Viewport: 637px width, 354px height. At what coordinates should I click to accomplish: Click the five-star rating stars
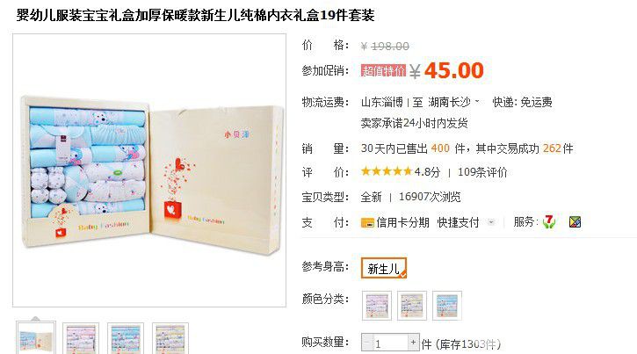tap(387, 171)
